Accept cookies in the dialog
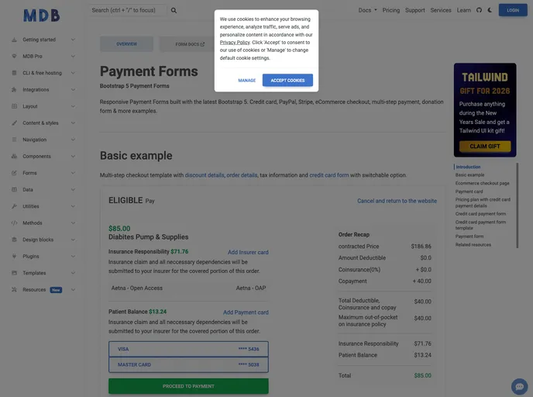This screenshot has width=533, height=397. [x=287, y=81]
